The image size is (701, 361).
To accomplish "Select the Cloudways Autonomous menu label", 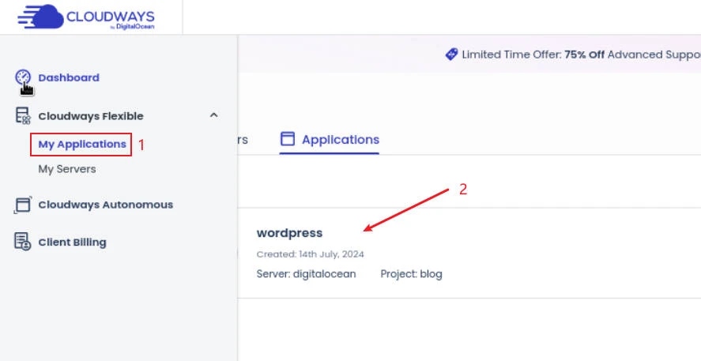I will (x=105, y=205).
